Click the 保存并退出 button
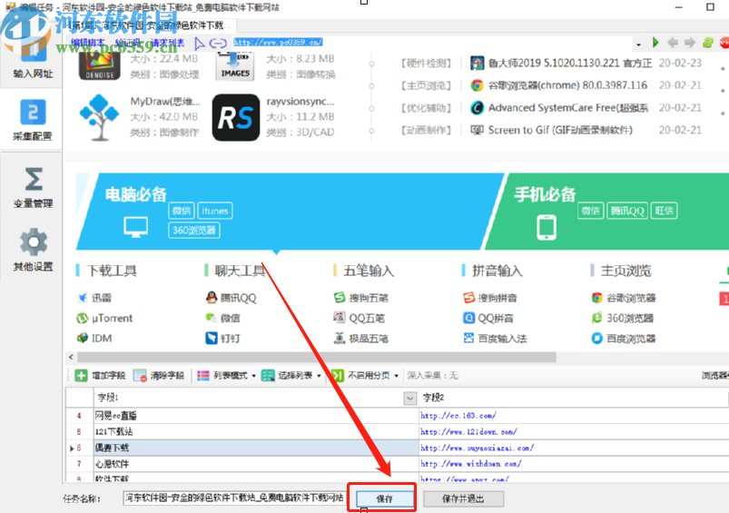 click(x=463, y=498)
